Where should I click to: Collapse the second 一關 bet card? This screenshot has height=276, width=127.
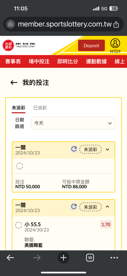point(107,207)
